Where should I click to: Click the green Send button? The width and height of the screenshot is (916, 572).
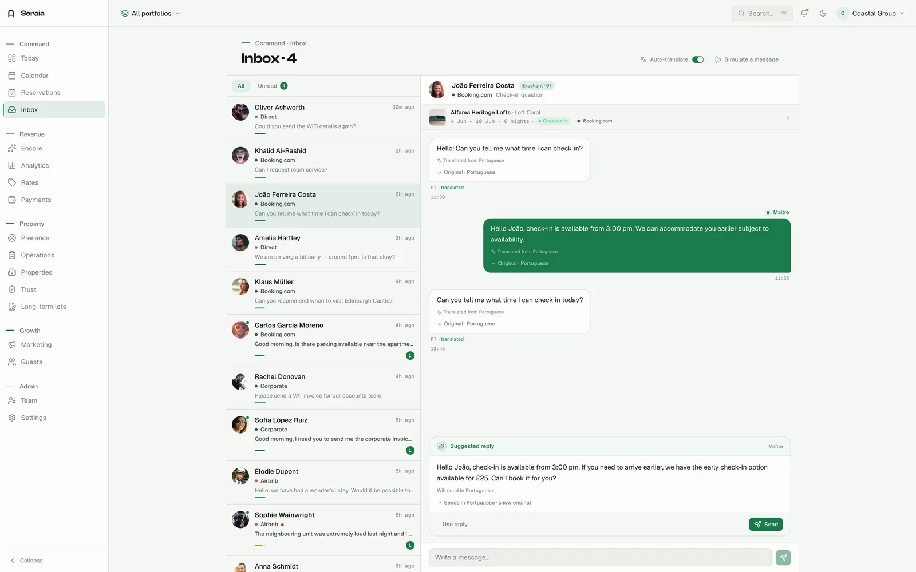tap(765, 524)
